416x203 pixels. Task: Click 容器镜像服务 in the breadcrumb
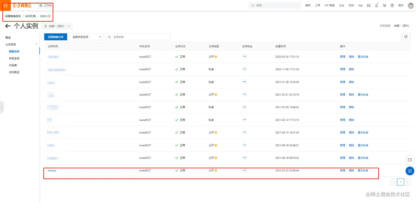(13, 16)
